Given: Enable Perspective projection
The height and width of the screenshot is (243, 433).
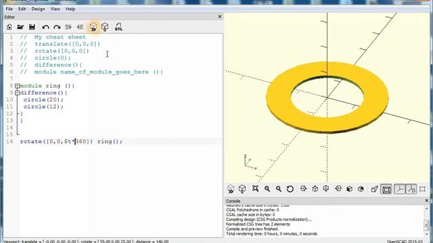Looking at the screenshot, I should tap(374, 189).
